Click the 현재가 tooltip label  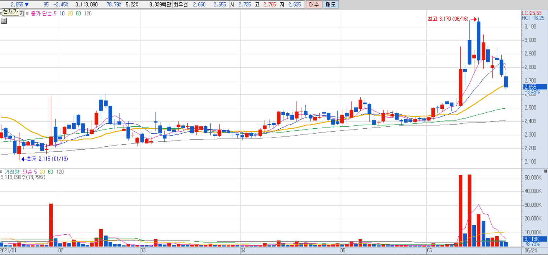click(x=10, y=11)
